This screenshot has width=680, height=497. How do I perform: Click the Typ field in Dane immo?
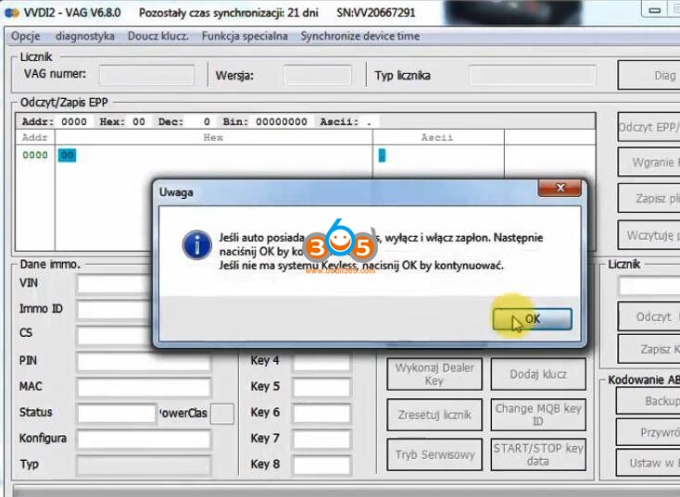coord(144,466)
